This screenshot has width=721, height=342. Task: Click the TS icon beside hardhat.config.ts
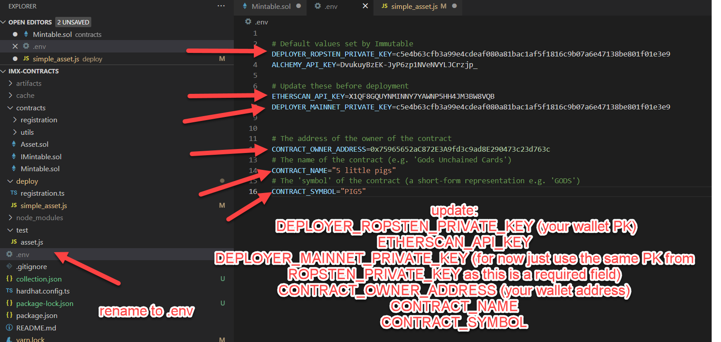9,291
